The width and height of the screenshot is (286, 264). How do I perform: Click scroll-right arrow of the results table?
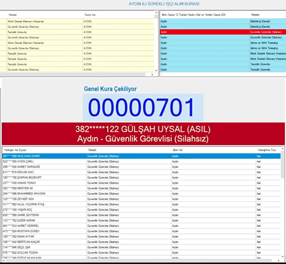278,260
